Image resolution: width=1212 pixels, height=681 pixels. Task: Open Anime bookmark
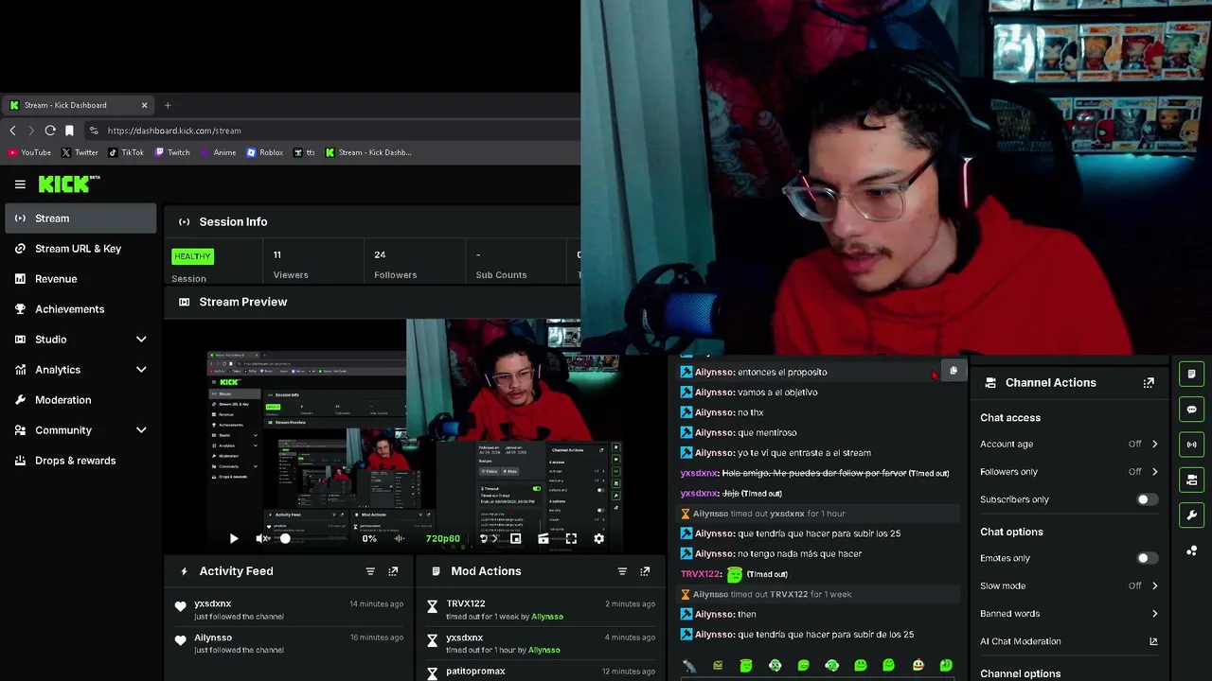coord(218,152)
